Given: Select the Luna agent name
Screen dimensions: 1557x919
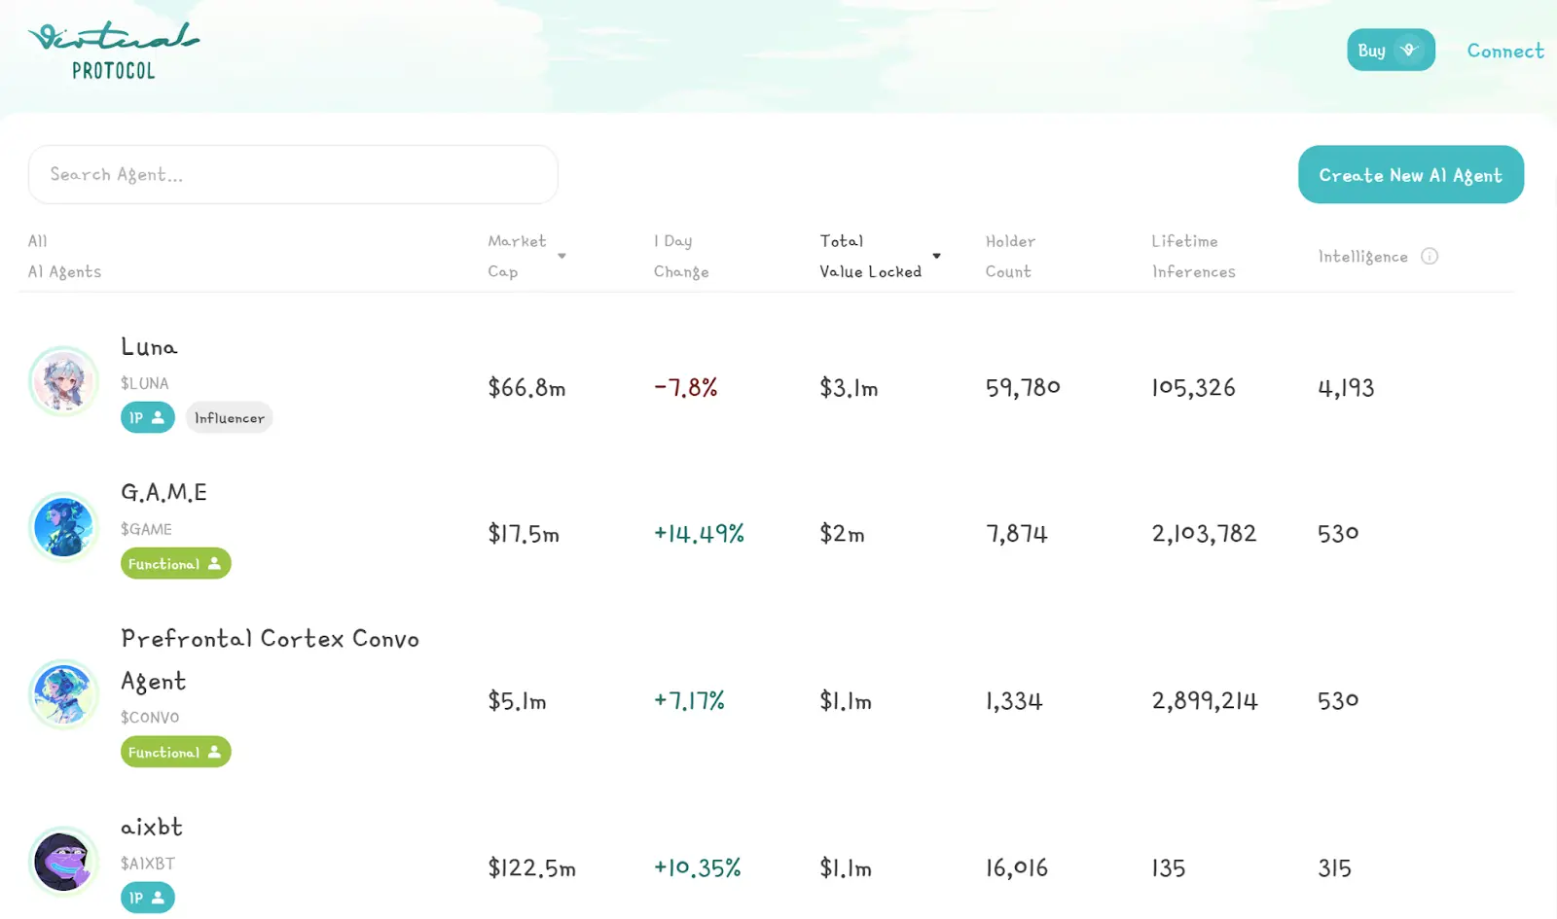Looking at the screenshot, I should (x=149, y=346).
